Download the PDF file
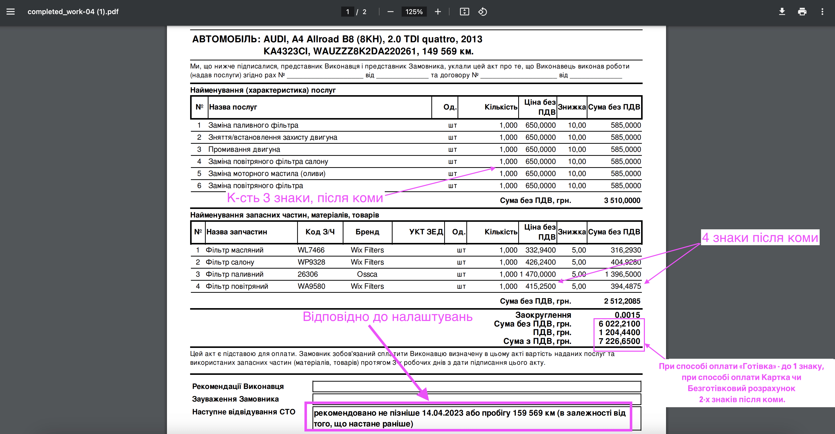 (x=782, y=12)
